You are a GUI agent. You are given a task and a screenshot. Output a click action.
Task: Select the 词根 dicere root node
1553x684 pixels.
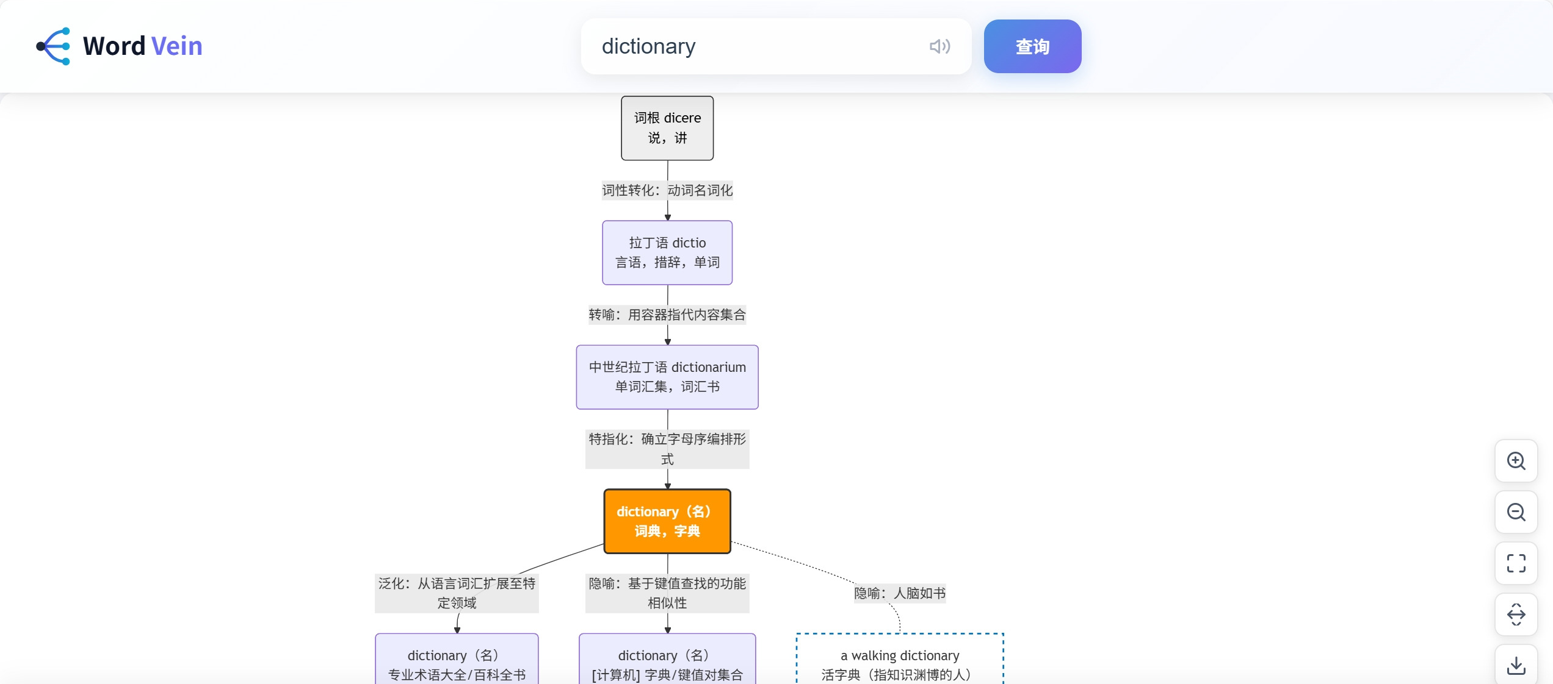point(667,128)
